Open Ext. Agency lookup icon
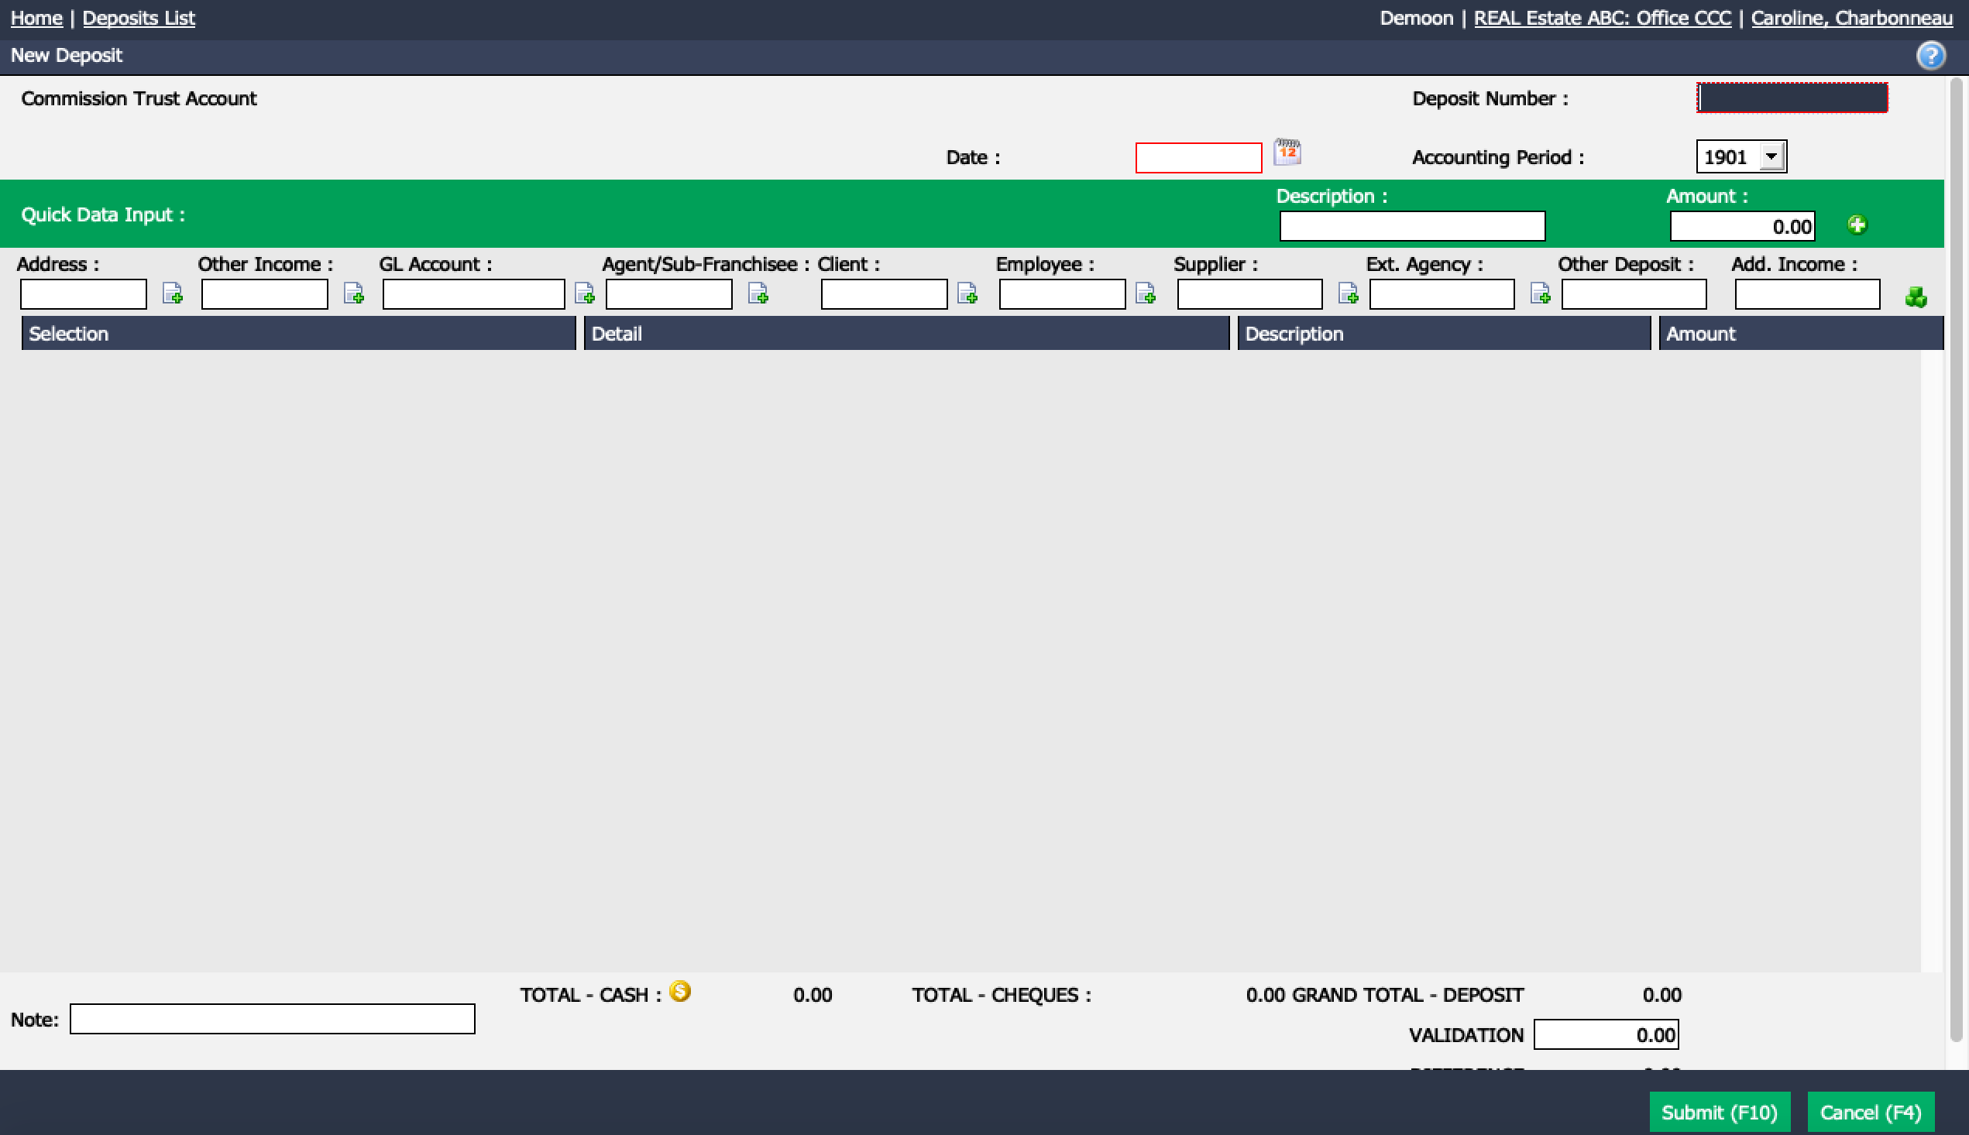1969x1135 pixels. (1540, 294)
